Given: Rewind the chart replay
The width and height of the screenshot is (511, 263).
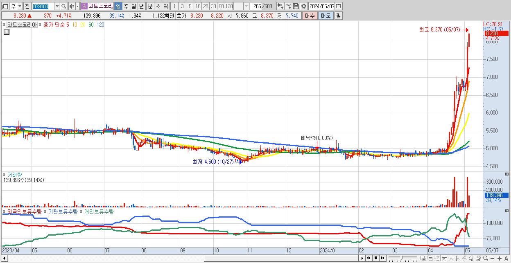Looking at the screenshot, I should pos(369,258).
